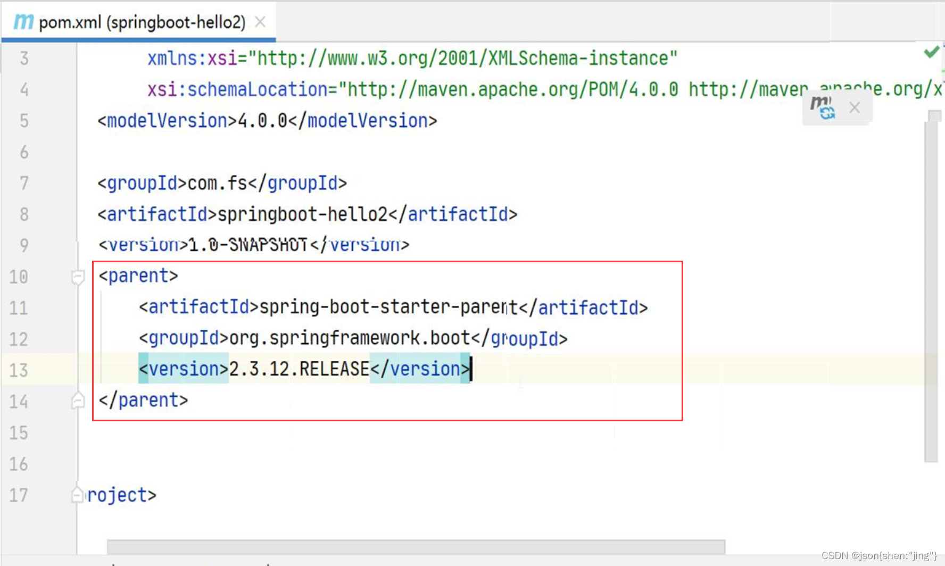The image size is (945, 566).
Task: Close the pom.xml editor tab
Action: (260, 21)
